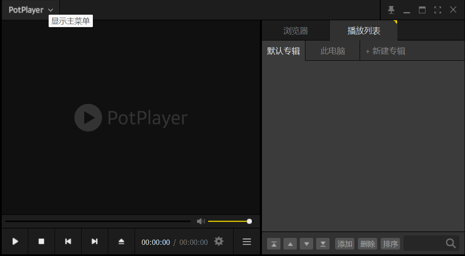Mute audio with the speaker icon

(x=201, y=221)
